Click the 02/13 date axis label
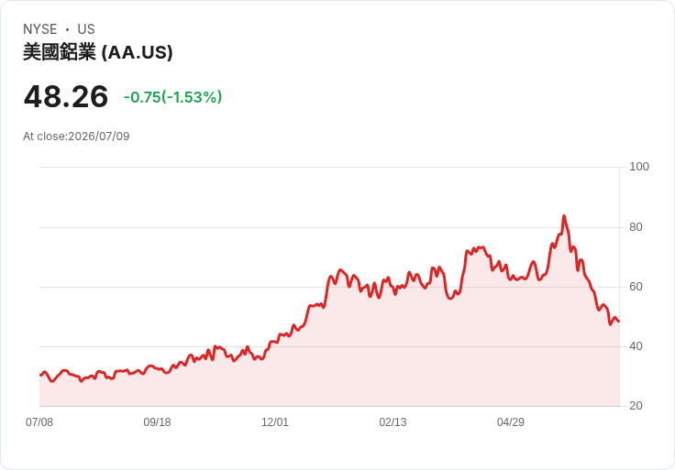 (393, 421)
